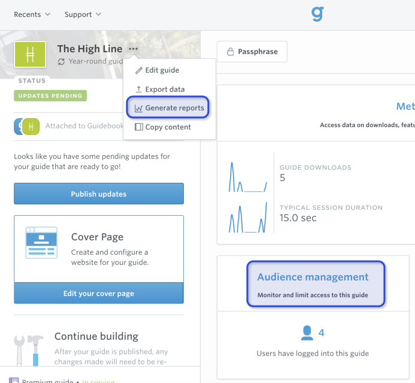Click the Attached to Guidebook text

84,126
